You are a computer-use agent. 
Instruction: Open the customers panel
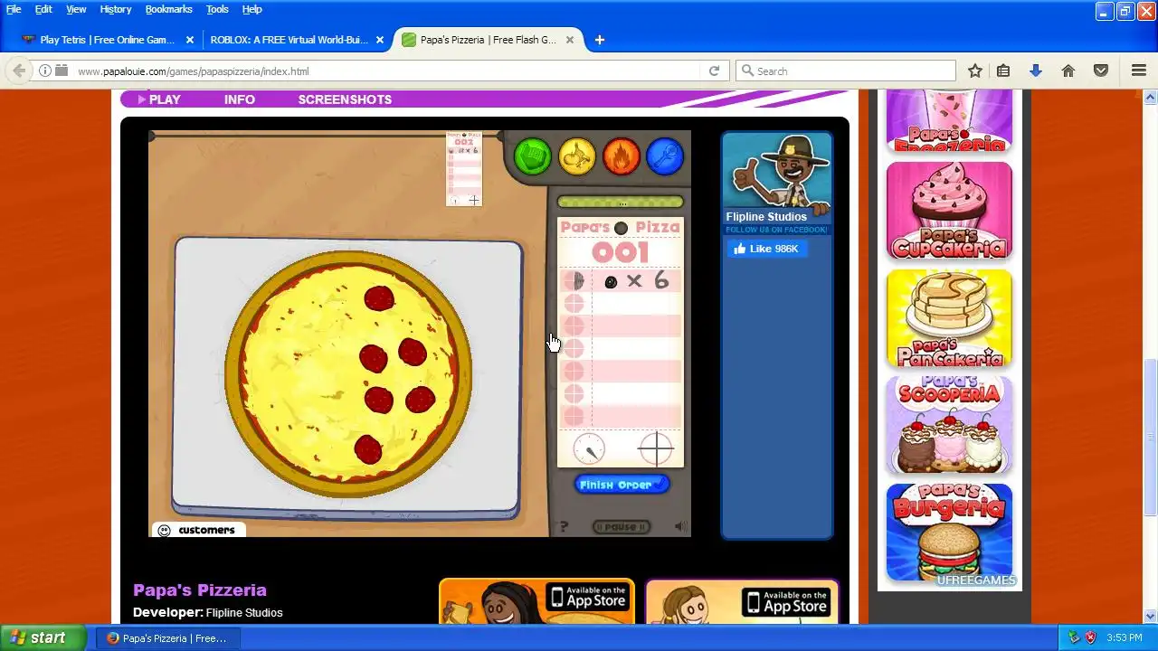[197, 530]
